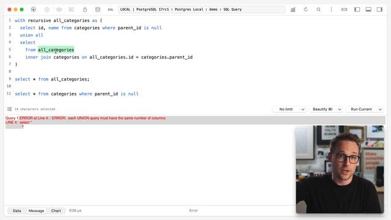
Task: Open the metrics chart icon in toolbar
Action: pos(293,10)
